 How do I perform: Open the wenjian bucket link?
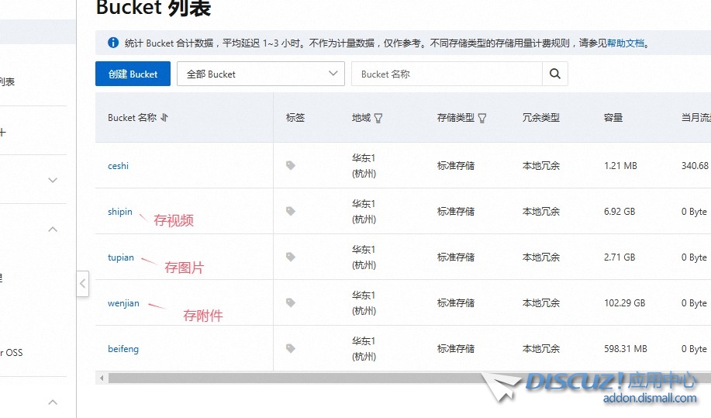tap(123, 303)
